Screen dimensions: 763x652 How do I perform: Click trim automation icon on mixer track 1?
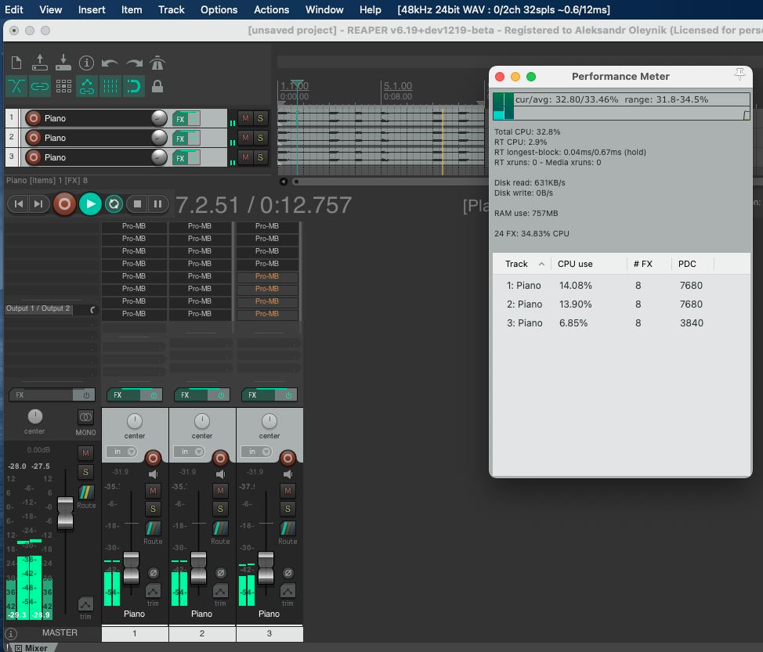pyautogui.click(x=153, y=591)
